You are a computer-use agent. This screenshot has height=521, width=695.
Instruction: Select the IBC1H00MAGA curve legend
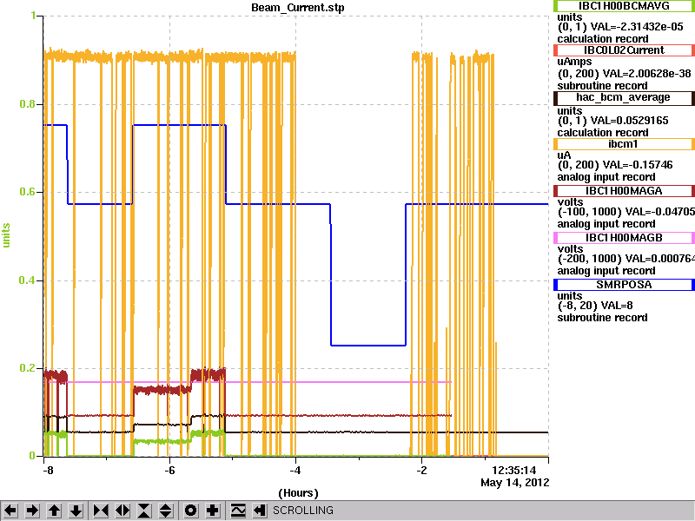624,191
